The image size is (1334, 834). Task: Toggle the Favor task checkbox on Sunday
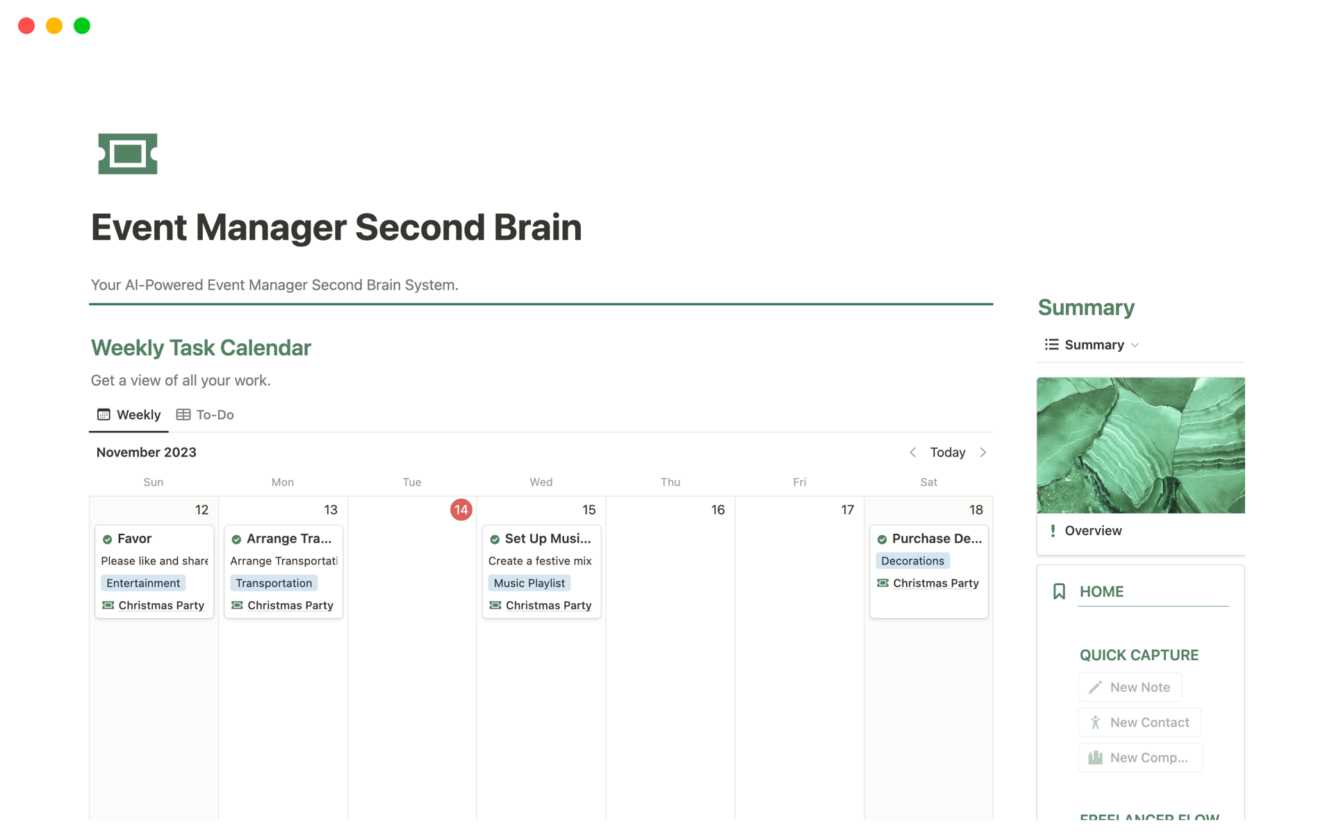108,538
